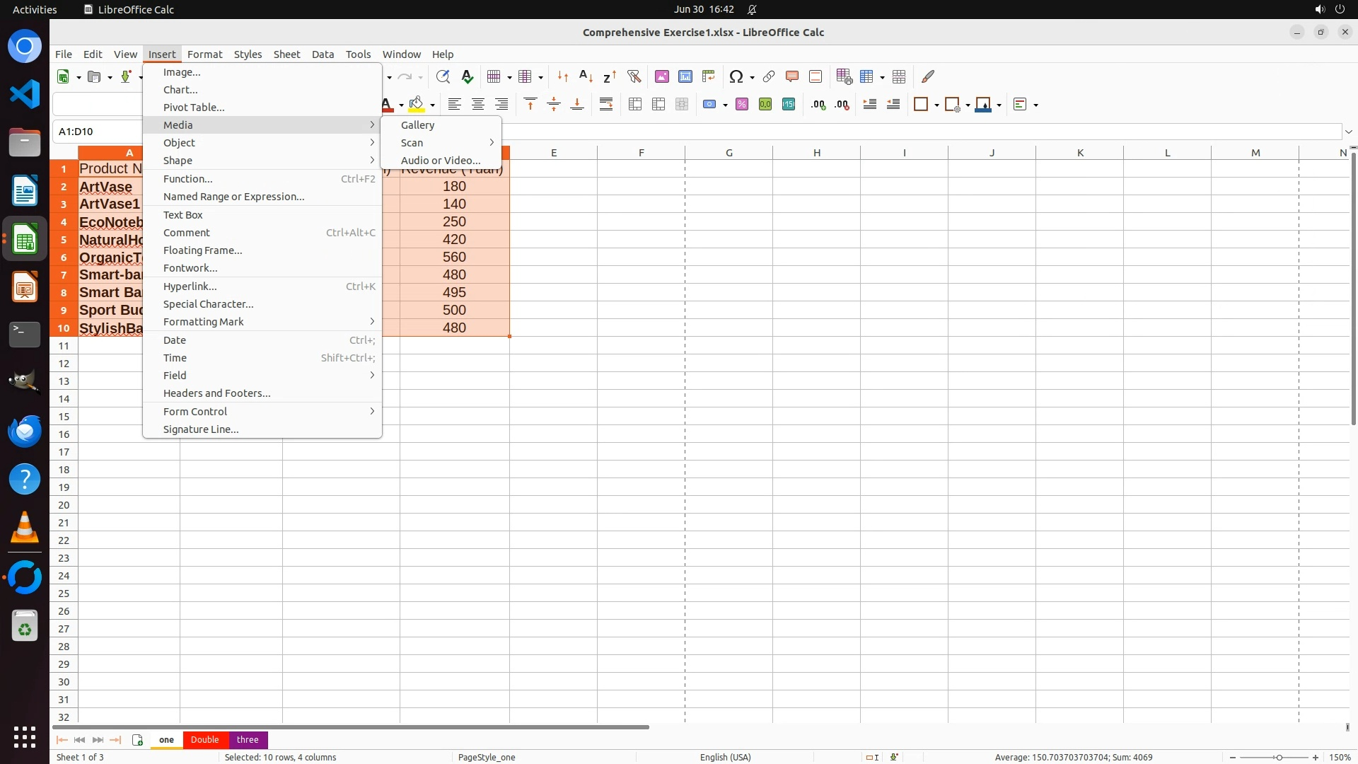The height and width of the screenshot is (764, 1358).
Task: Expand the formula bar with the arrow
Action: [1349, 132]
